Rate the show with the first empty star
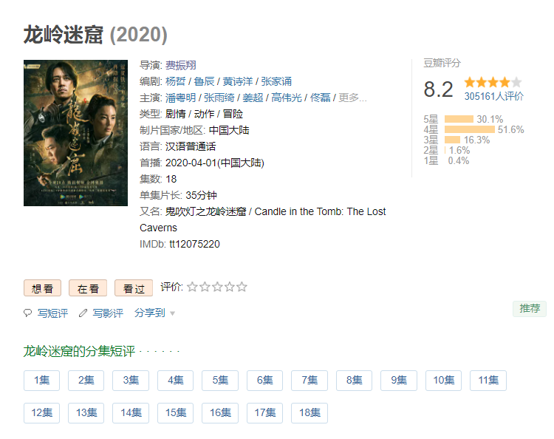554x439 pixels. (192, 287)
